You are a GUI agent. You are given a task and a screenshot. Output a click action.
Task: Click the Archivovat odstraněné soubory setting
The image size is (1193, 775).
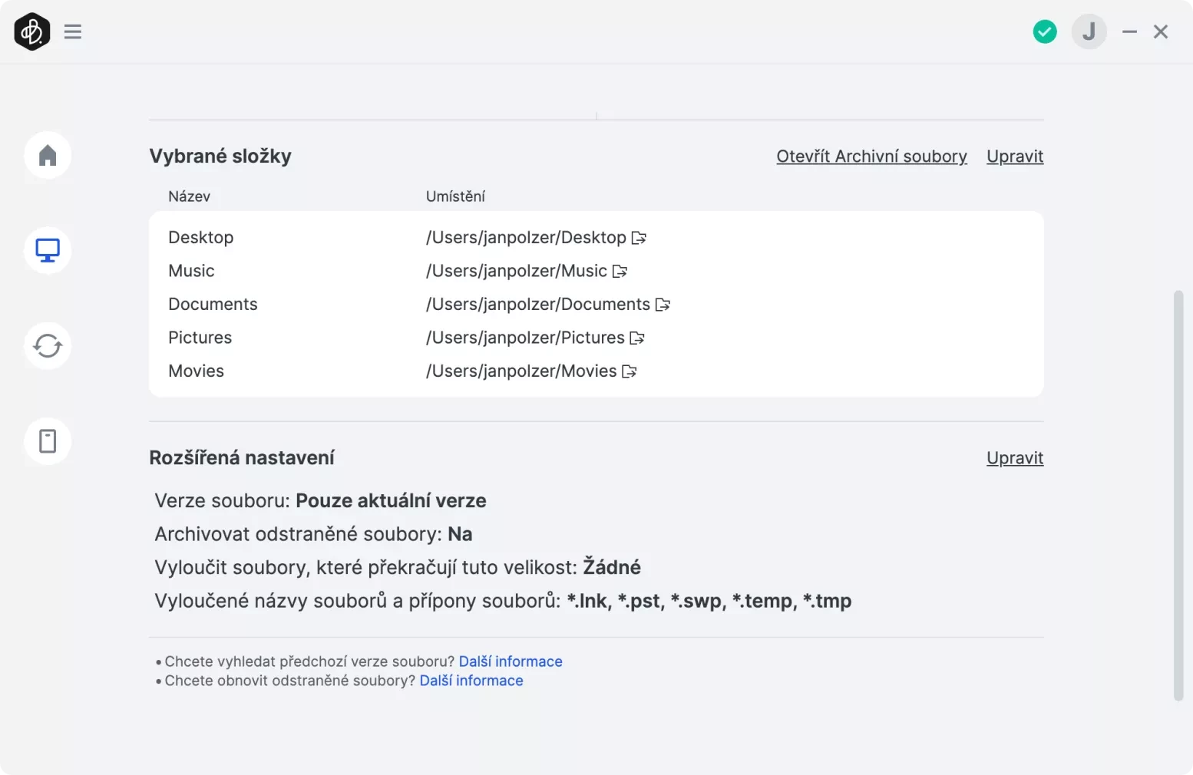pyautogui.click(x=313, y=534)
